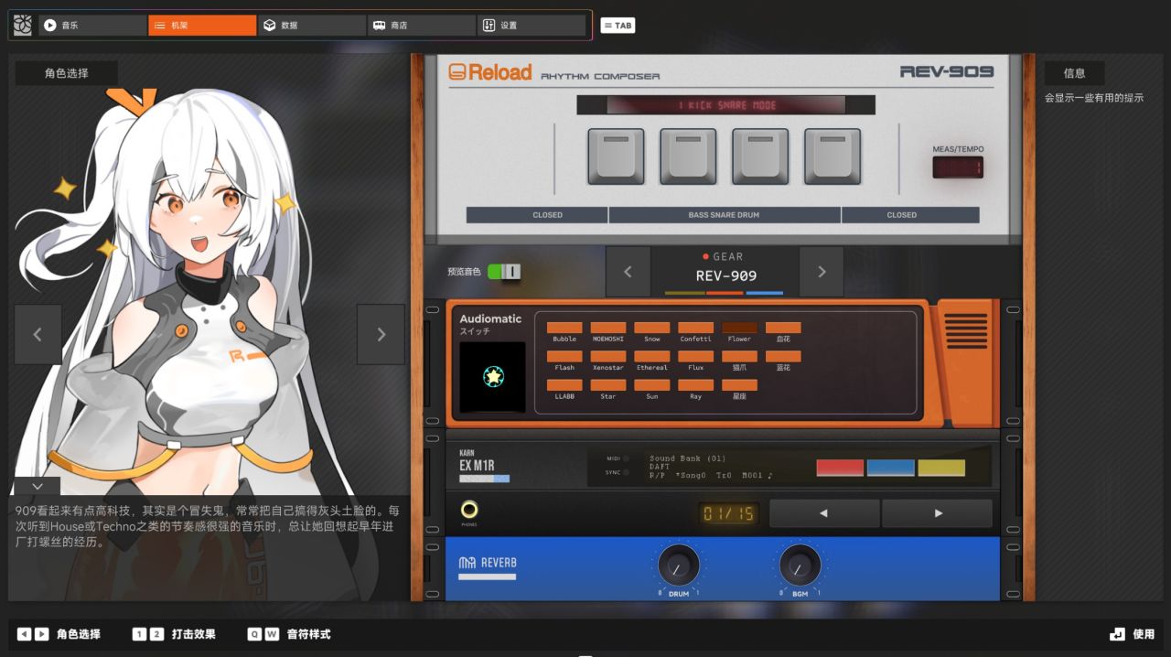
Task: Click the 1 key icon for 打击效果
Action: (x=139, y=634)
